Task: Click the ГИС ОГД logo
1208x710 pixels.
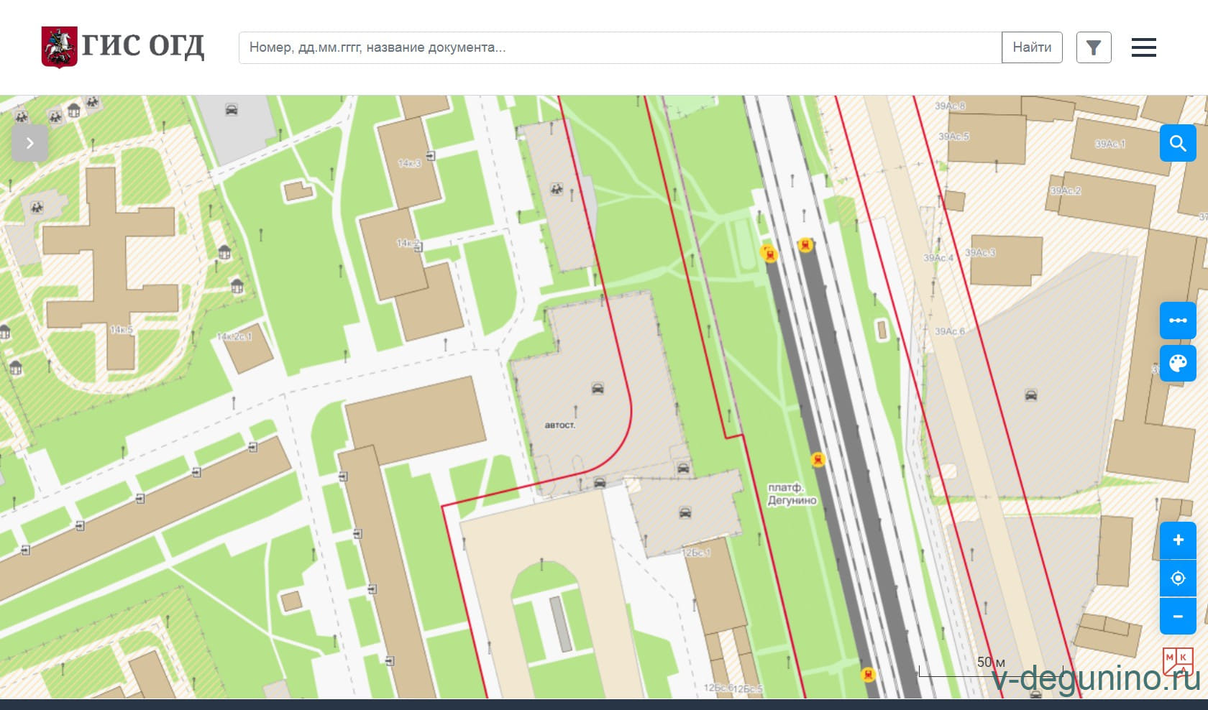Action: (123, 47)
